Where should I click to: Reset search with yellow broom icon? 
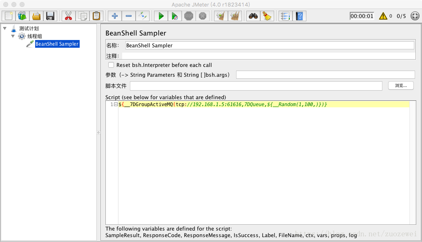click(267, 16)
